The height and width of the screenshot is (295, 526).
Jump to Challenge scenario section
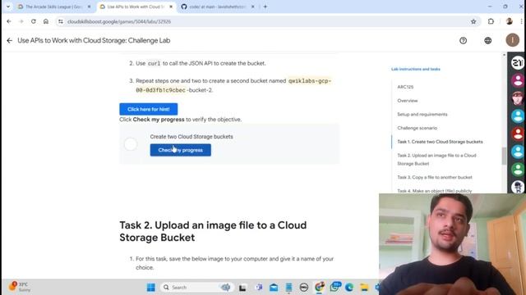pos(417,128)
